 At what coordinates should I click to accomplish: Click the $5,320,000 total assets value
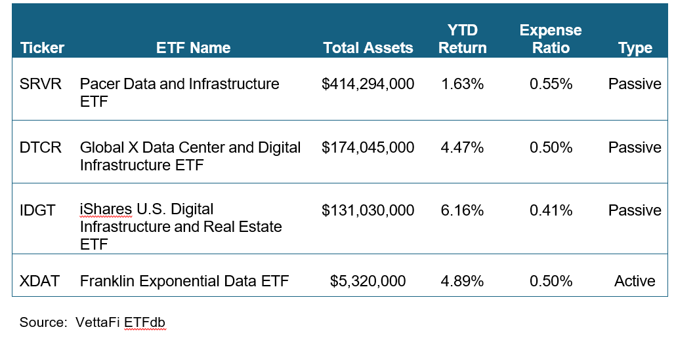coord(368,281)
